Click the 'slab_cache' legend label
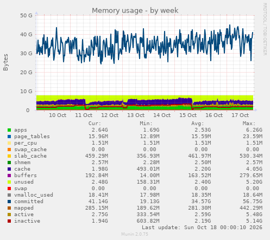This screenshot has width=270, height=240. point(30,156)
